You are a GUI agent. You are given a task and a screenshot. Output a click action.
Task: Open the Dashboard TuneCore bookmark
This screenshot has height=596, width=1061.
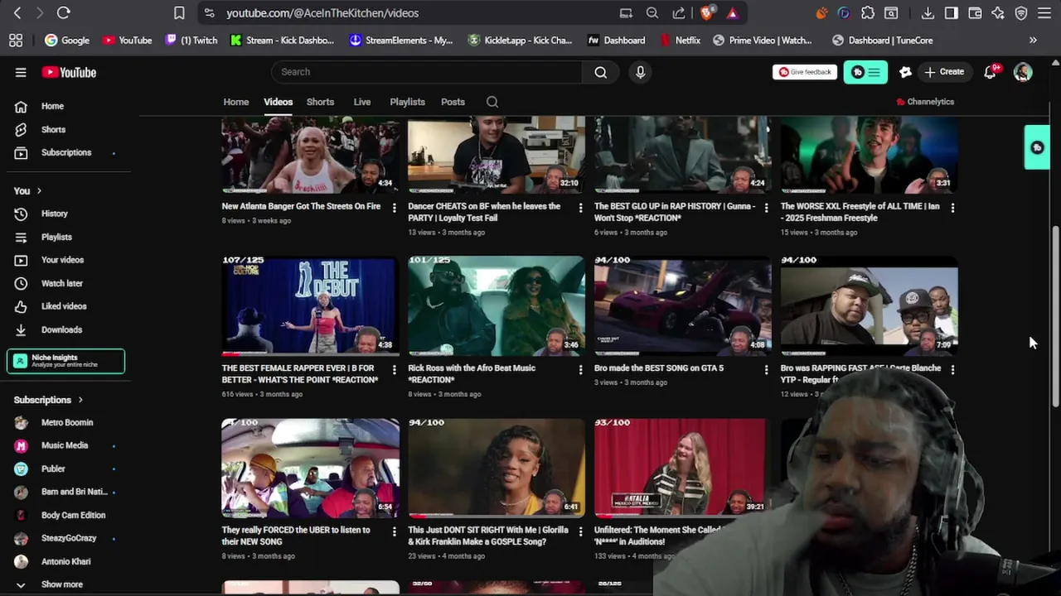[883, 40]
